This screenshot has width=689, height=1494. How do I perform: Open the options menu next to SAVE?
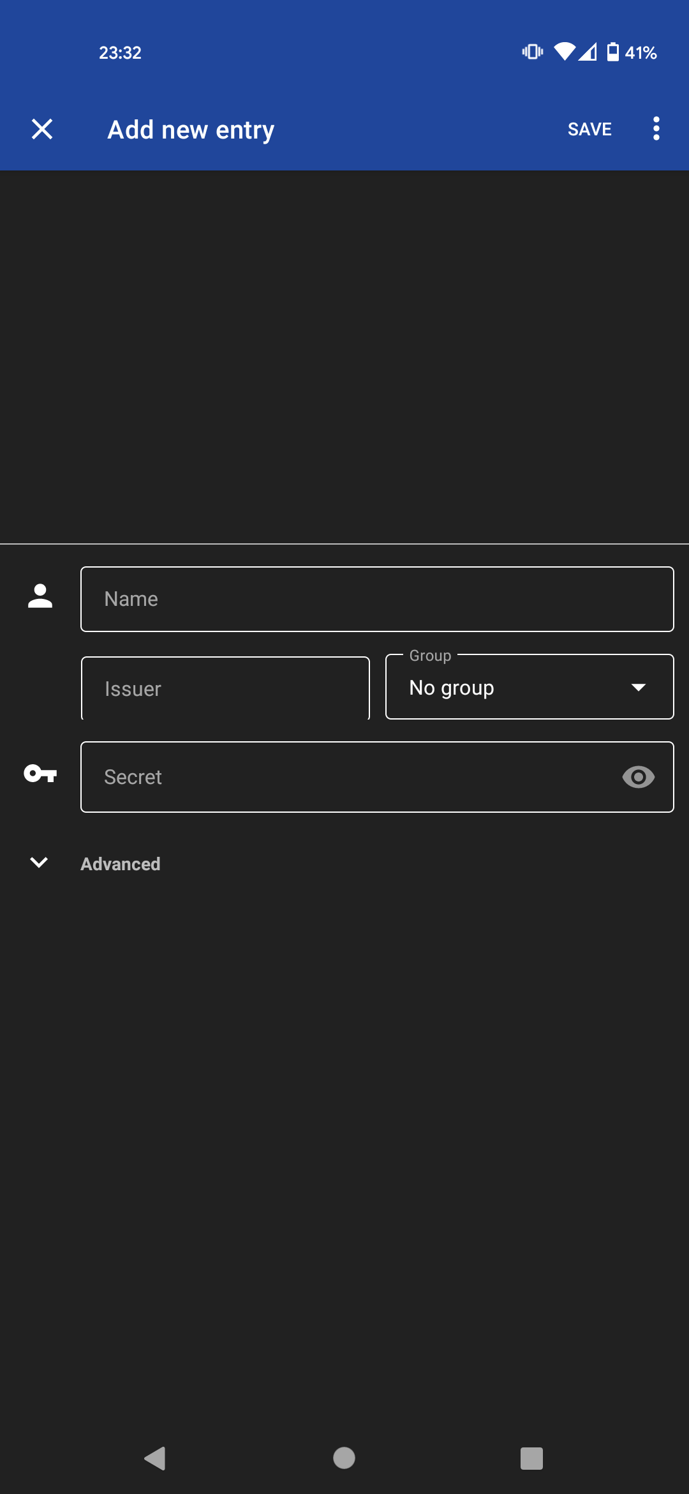coord(656,129)
